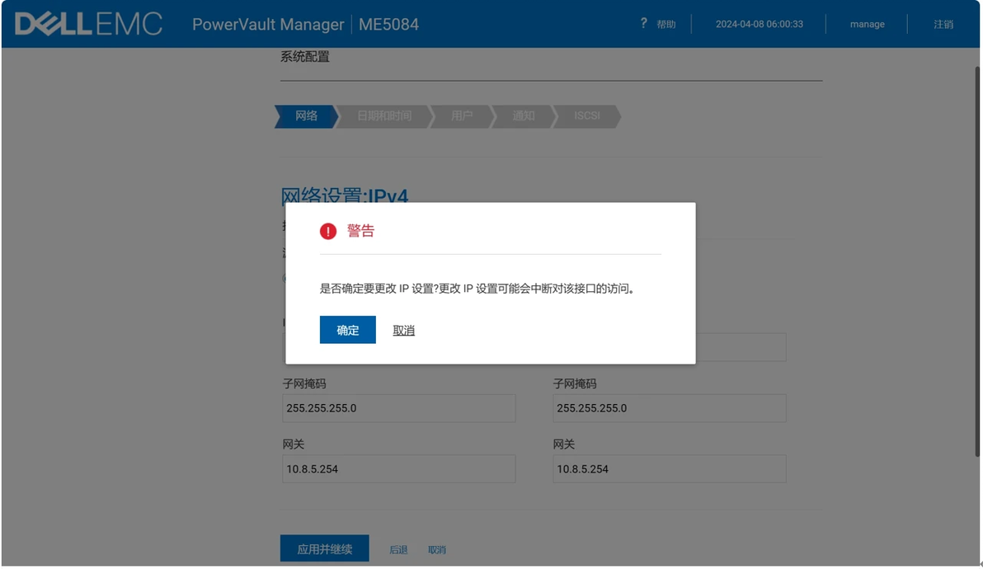Image resolution: width=983 pixels, height=569 pixels.
Task: Click the red warning exclamation icon
Action: [x=328, y=231]
